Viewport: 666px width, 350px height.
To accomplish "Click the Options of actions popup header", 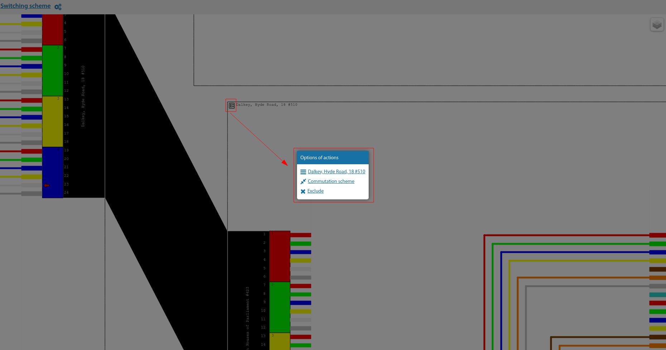I will pos(332,158).
